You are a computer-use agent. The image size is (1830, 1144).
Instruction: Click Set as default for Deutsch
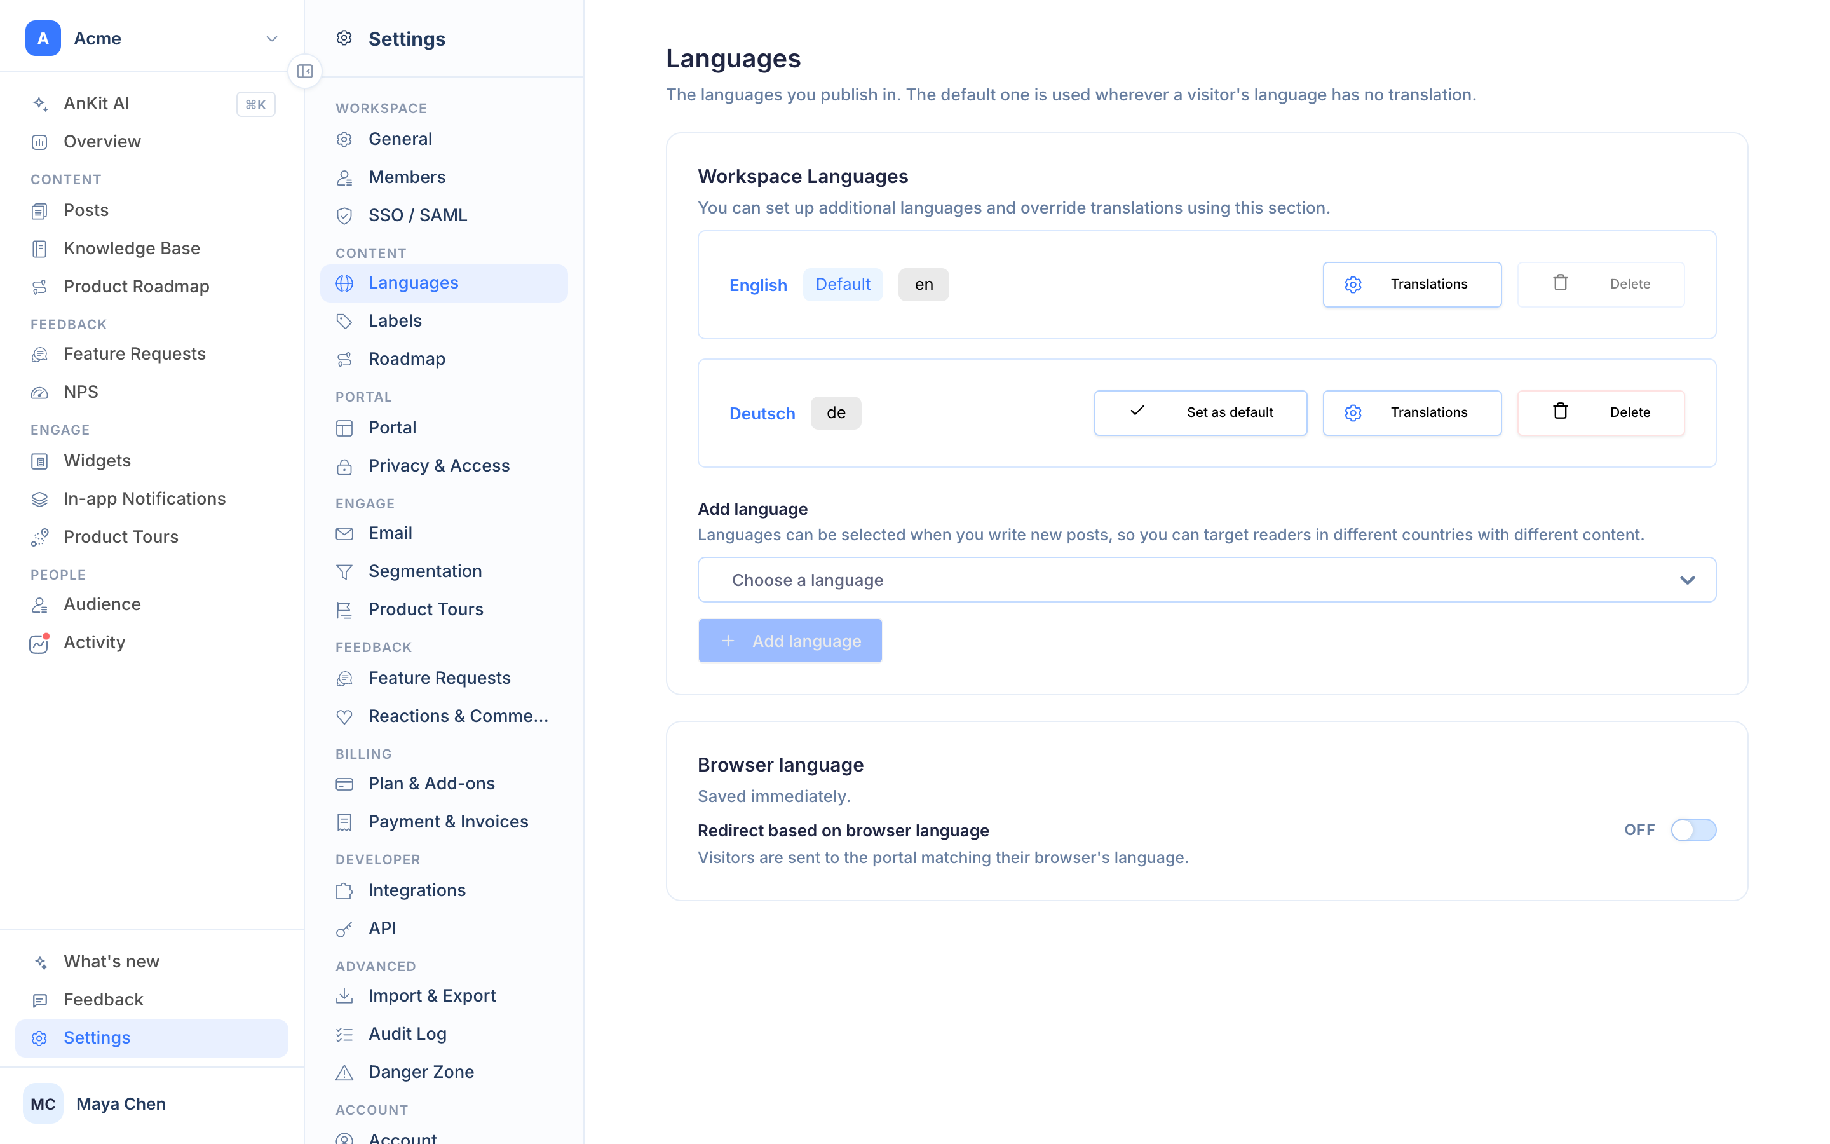click(x=1200, y=413)
